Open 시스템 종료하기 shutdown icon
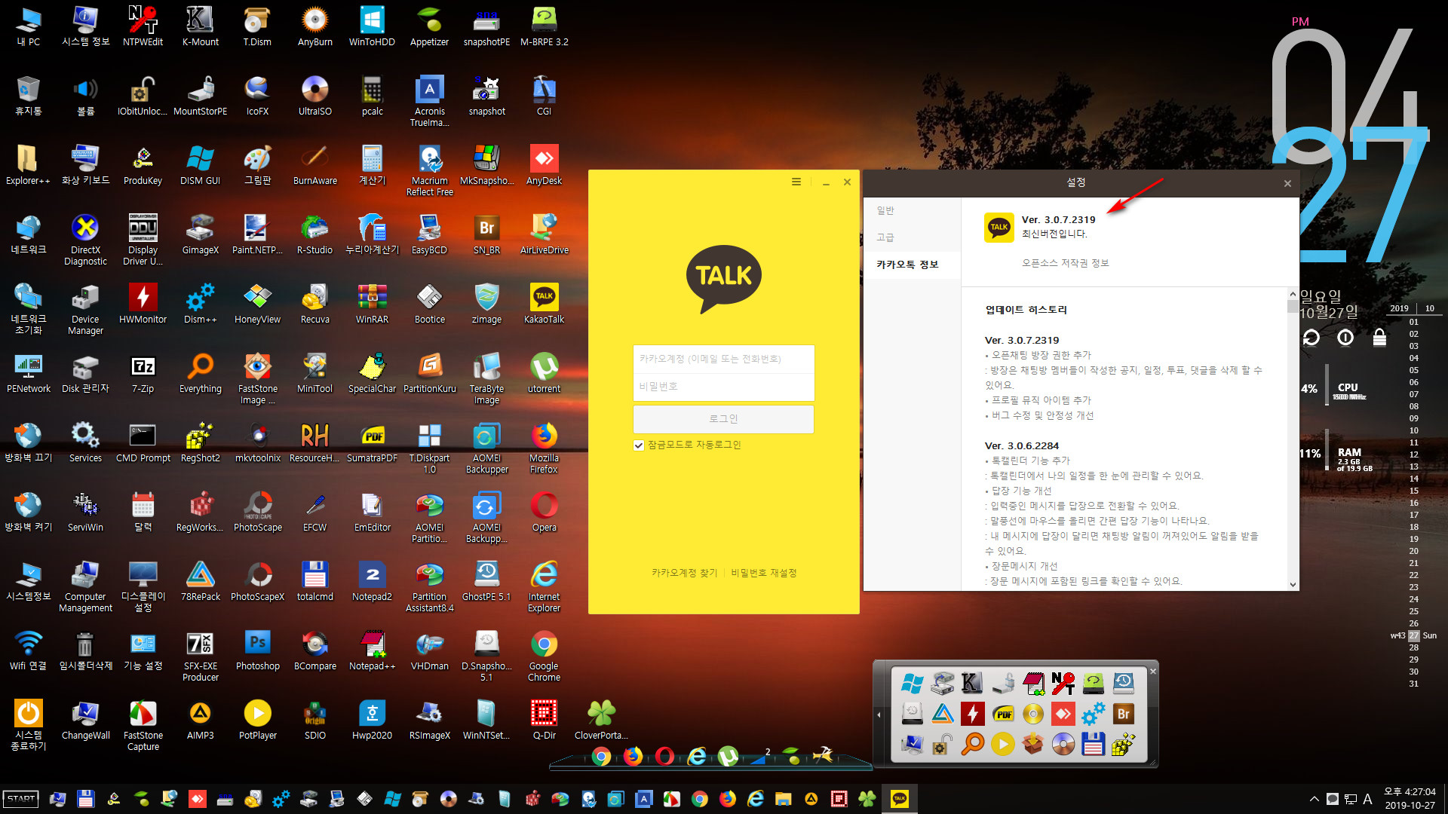This screenshot has width=1448, height=814. (29, 725)
